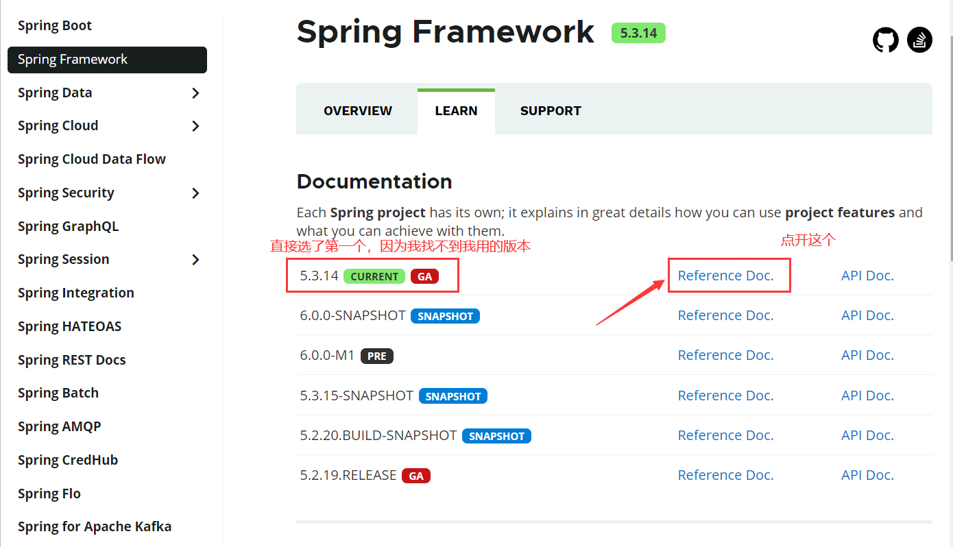Open Reference Doc. for 5.3.14
Viewport: 953px width, 547px height.
(x=725, y=276)
